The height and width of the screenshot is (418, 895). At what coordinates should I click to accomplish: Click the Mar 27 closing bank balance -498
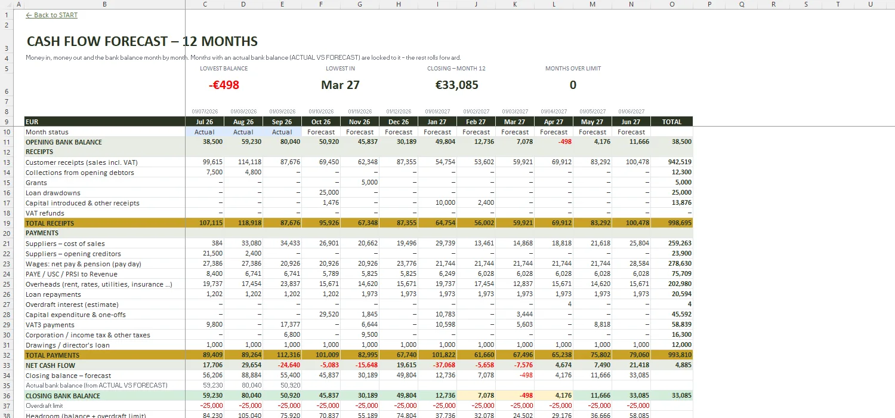click(x=524, y=396)
